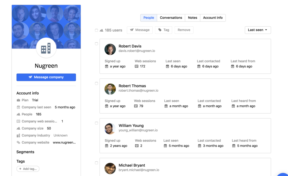This screenshot has width=288, height=176.
Task: Select Robert Davis's checkbox
Action: 96,44
